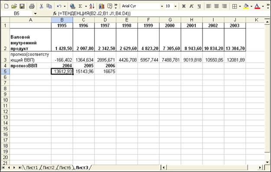
Task: Apply red font color button
Action: (258, 6)
